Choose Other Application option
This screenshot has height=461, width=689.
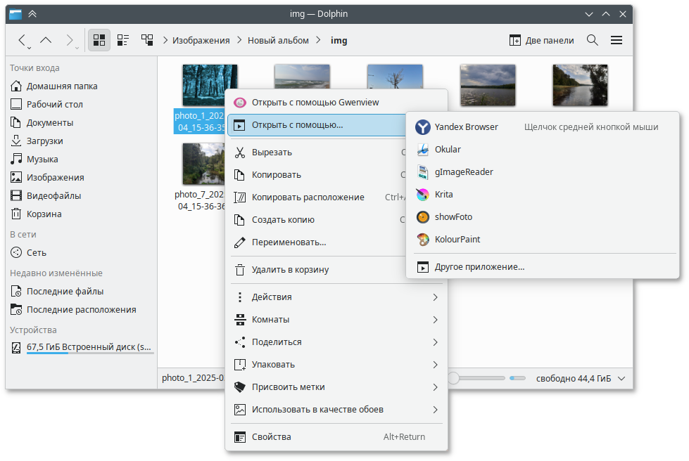point(479,267)
